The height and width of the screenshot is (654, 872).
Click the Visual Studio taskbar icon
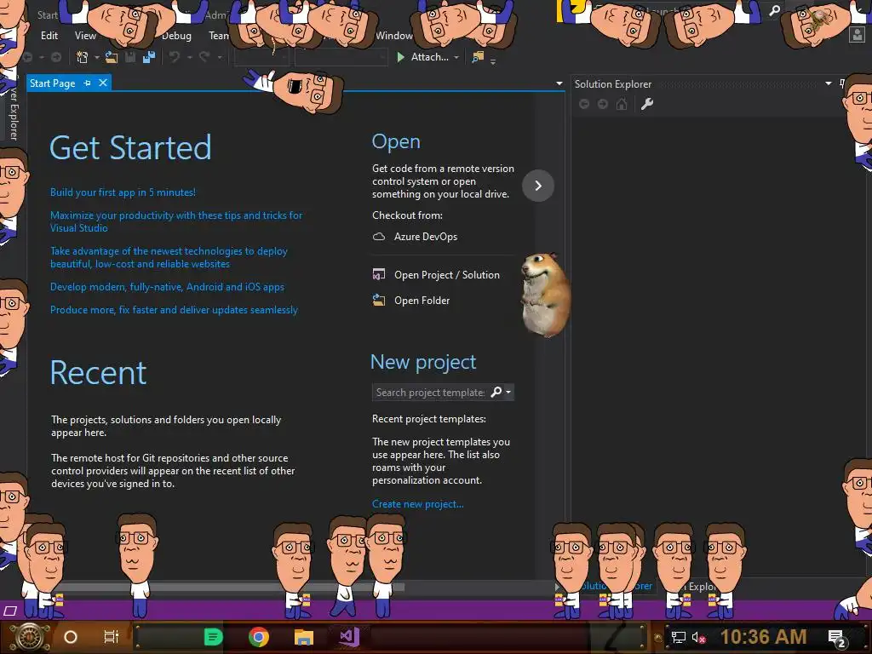coord(349,636)
